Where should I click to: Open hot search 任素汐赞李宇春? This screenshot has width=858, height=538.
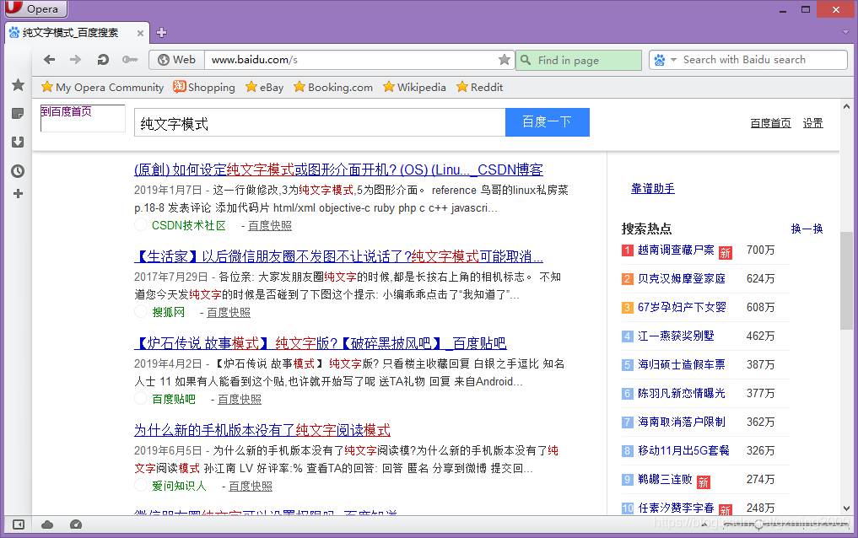click(x=676, y=508)
